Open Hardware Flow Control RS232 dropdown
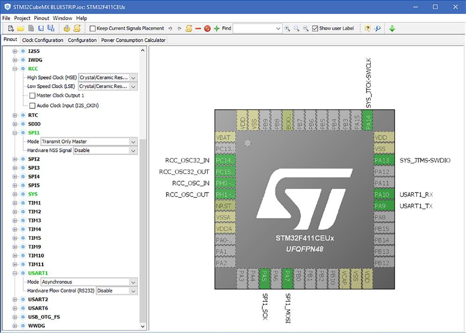 tap(116, 290)
